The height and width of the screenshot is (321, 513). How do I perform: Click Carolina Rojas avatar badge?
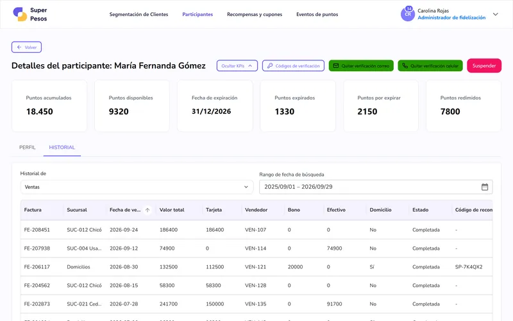pyautogui.click(x=408, y=14)
